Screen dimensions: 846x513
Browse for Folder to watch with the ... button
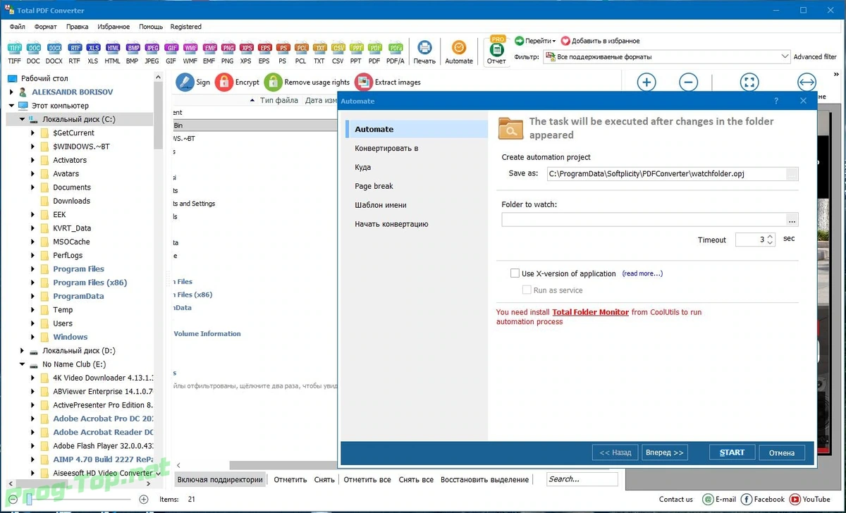792,220
